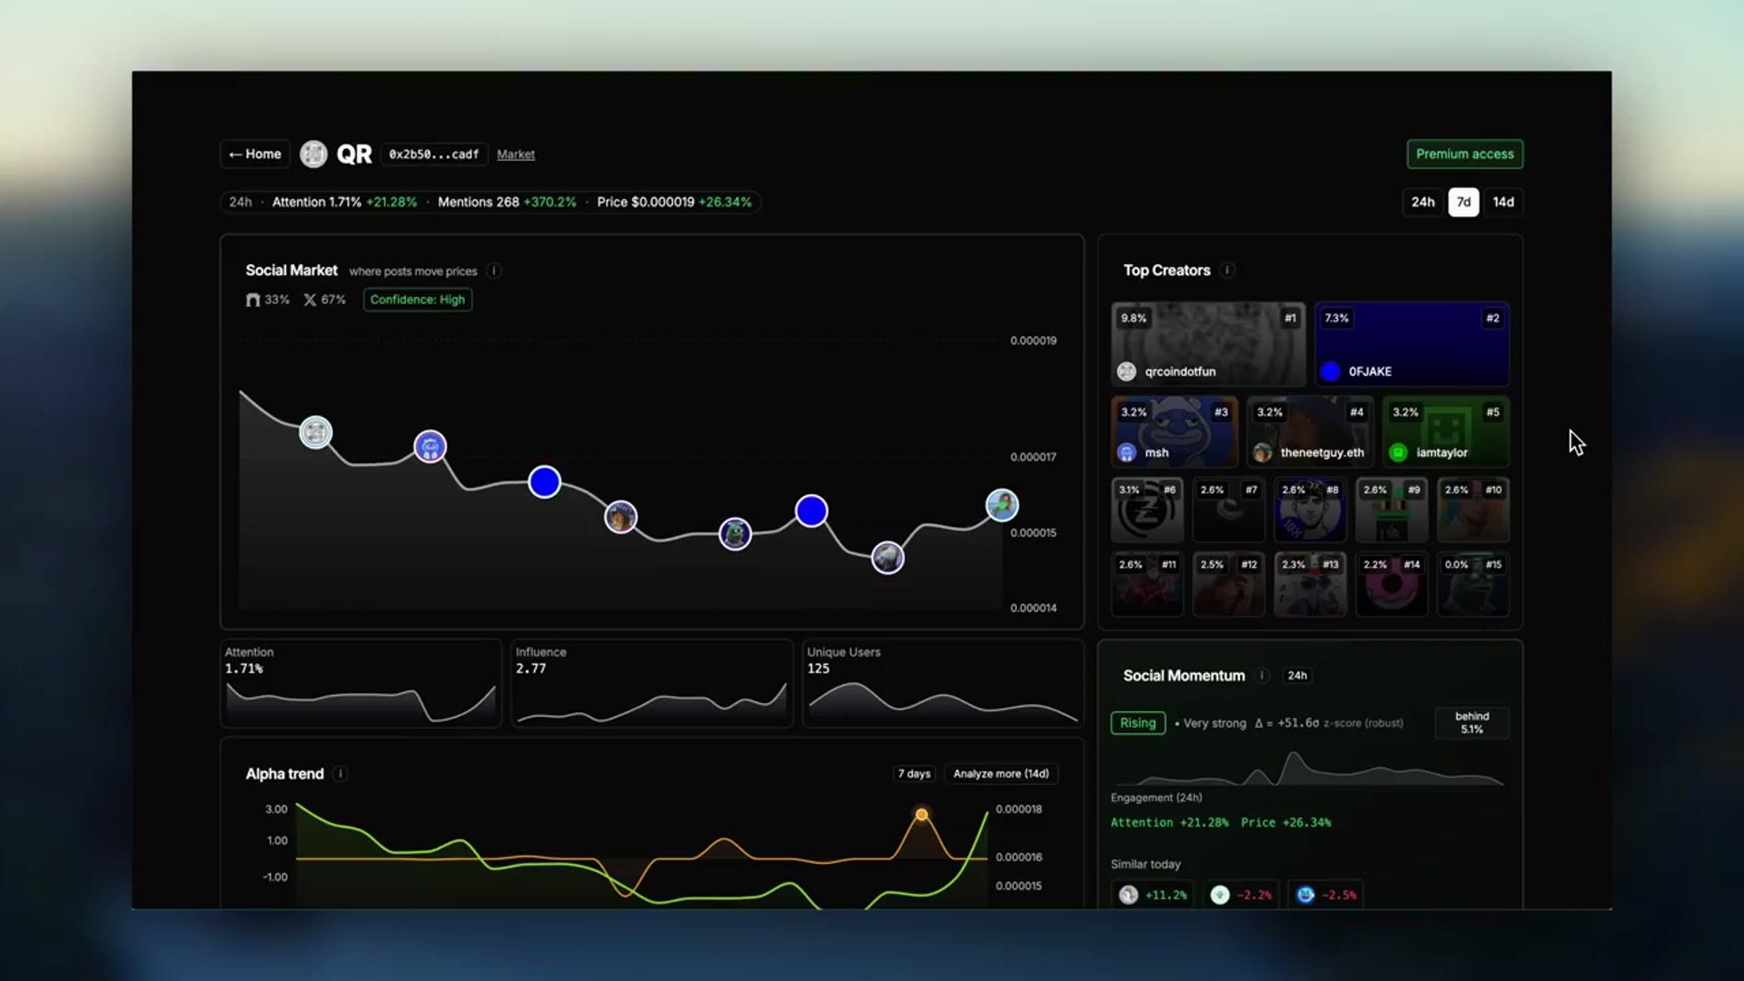Viewport: 1744px width, 981px height.
Task: Open the qrcoindotfun creator card
Action: coord(1207,345)
